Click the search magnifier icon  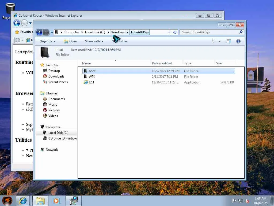(241, 32)
